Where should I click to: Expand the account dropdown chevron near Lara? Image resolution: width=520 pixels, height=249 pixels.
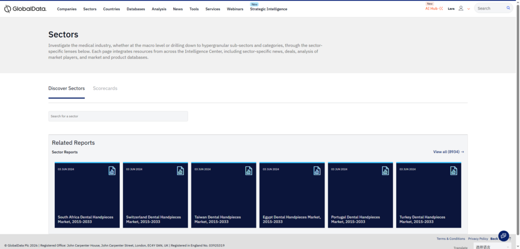tap(468, 9)
